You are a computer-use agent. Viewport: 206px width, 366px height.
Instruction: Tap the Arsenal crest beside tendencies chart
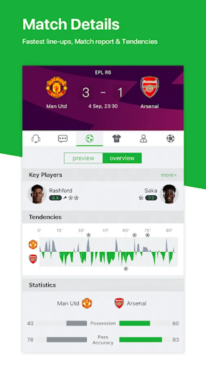33,259
